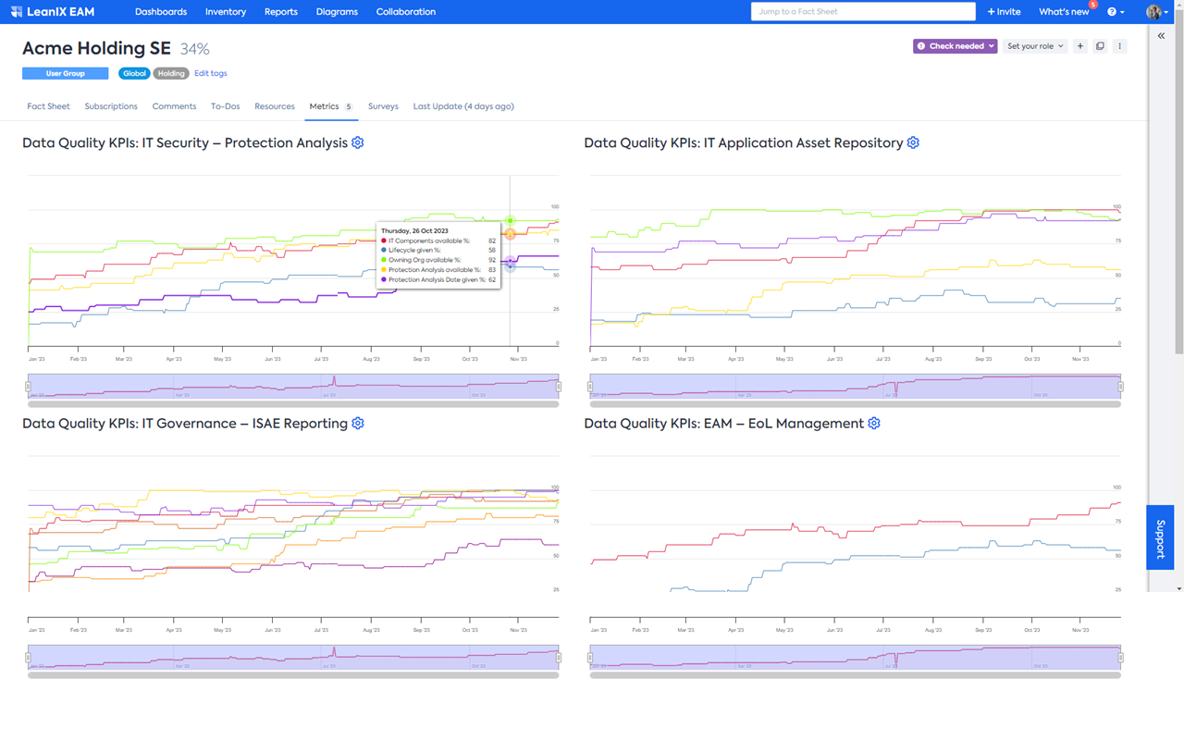The image size is (1184, 740).
Task: Click scrollbar beneath Protection Analysis chart navigator
Action: (293, 404)
